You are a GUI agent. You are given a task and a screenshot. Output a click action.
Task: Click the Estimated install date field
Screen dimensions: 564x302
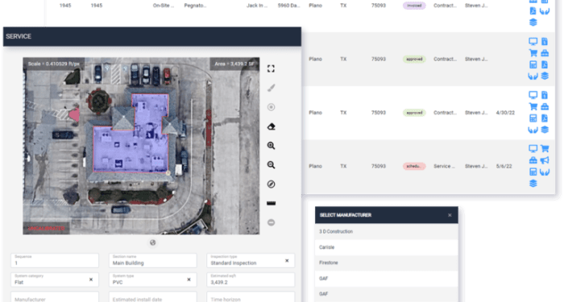(153, 297)
